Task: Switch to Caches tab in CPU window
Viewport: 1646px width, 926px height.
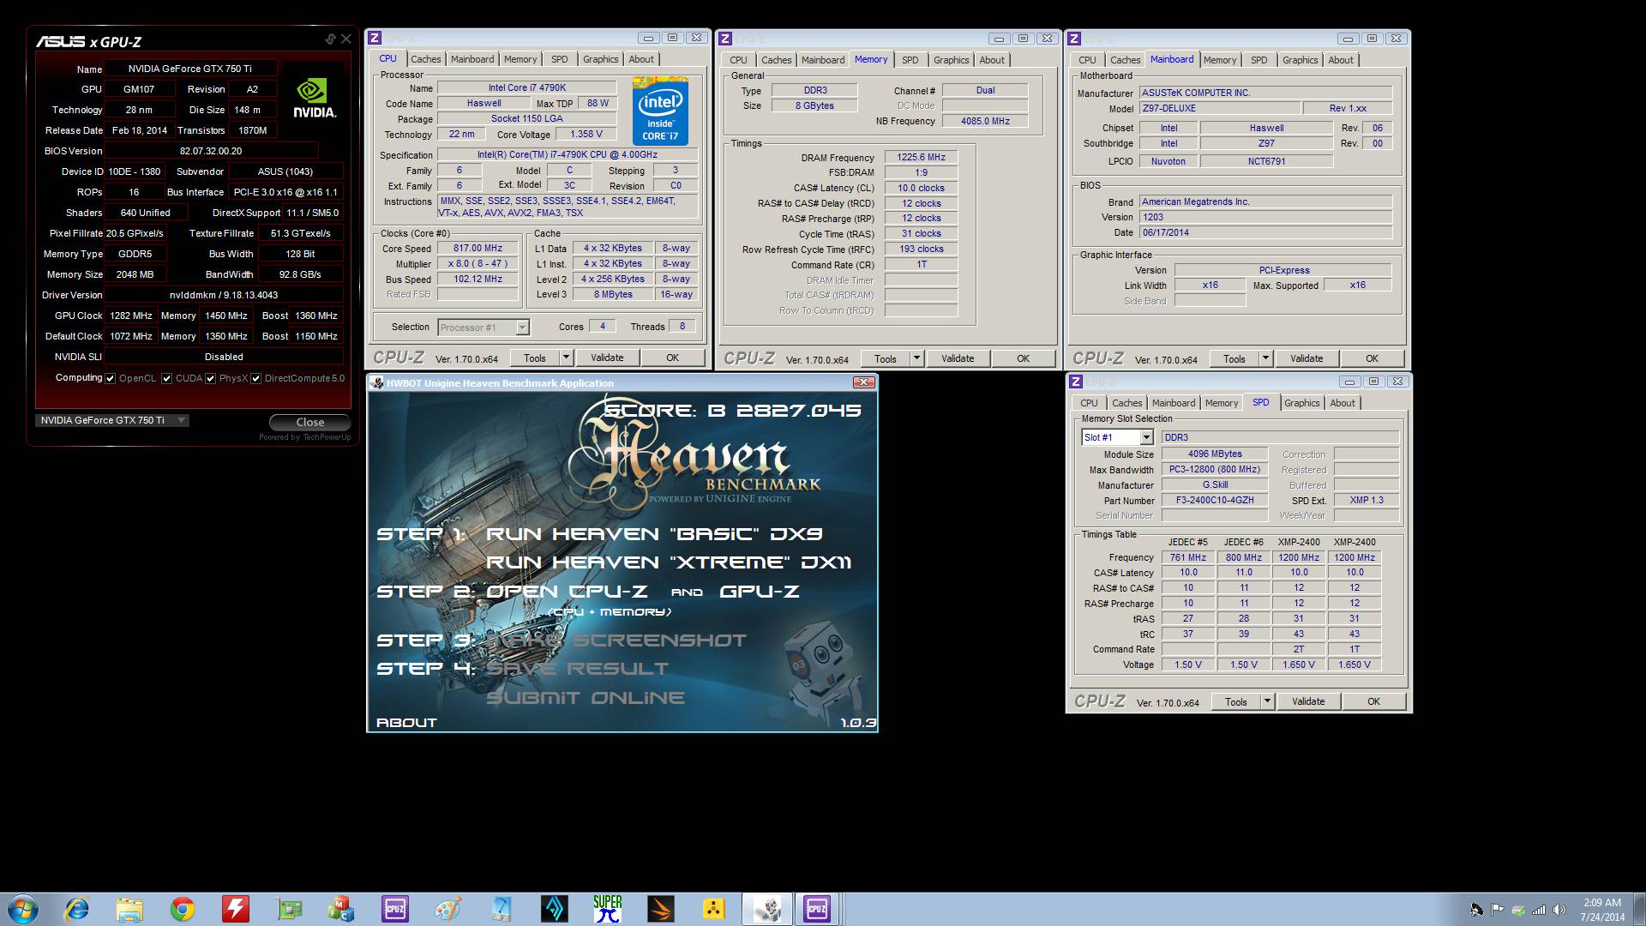Action: coord(425,59)
